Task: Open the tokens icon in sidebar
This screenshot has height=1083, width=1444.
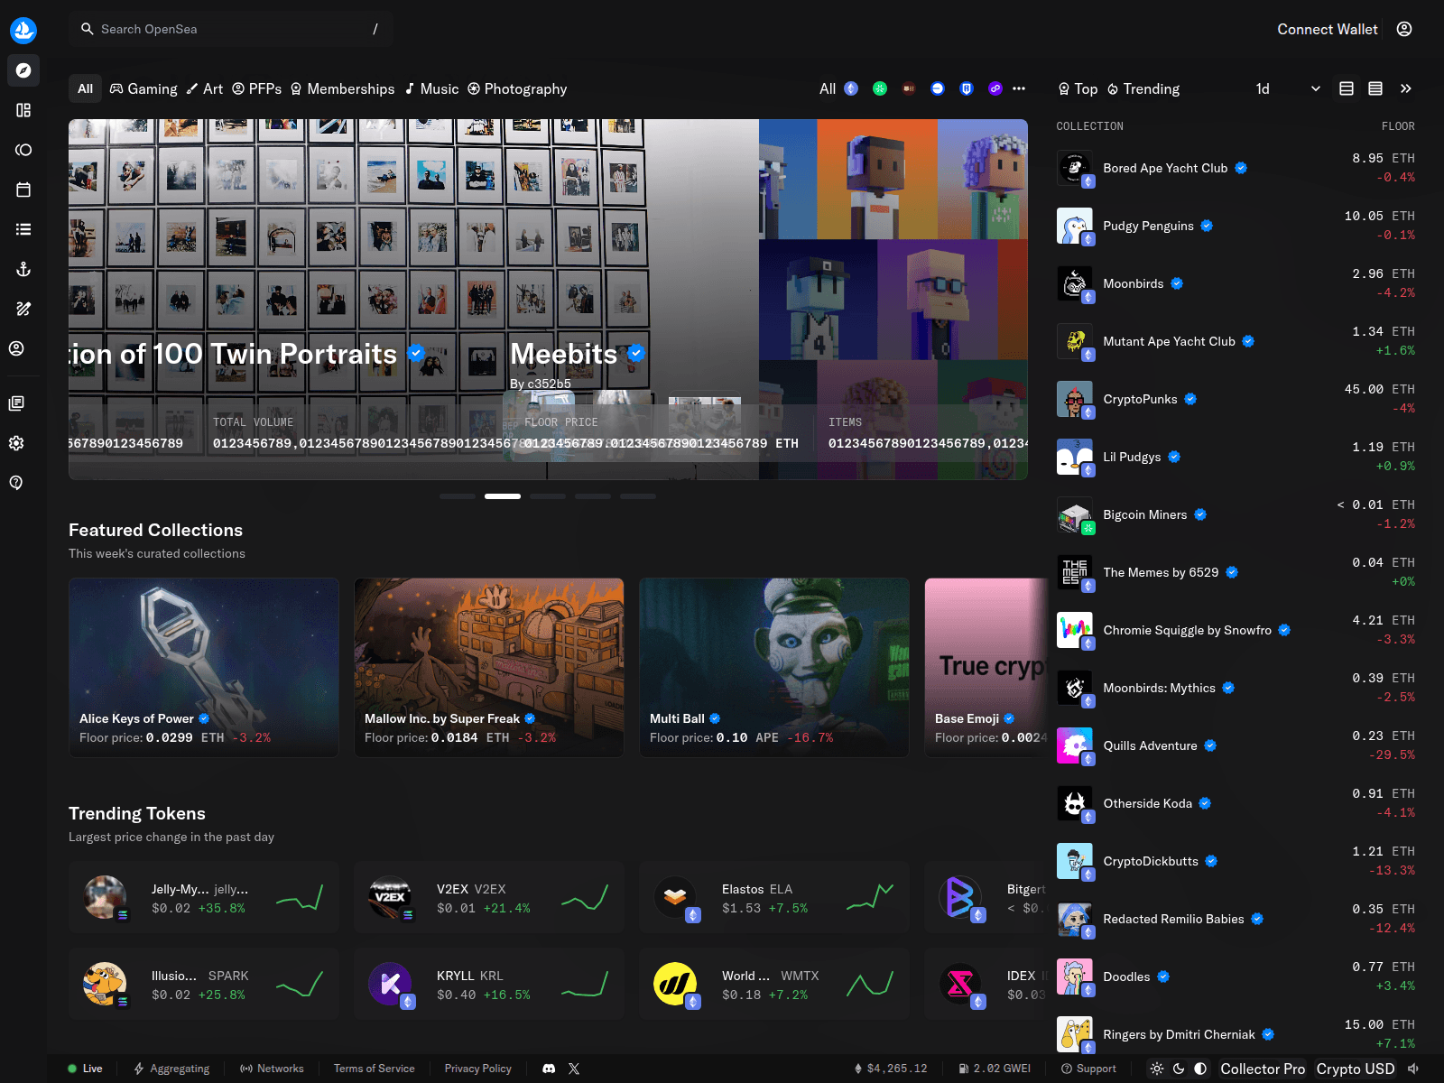Action: pos(23,150)
